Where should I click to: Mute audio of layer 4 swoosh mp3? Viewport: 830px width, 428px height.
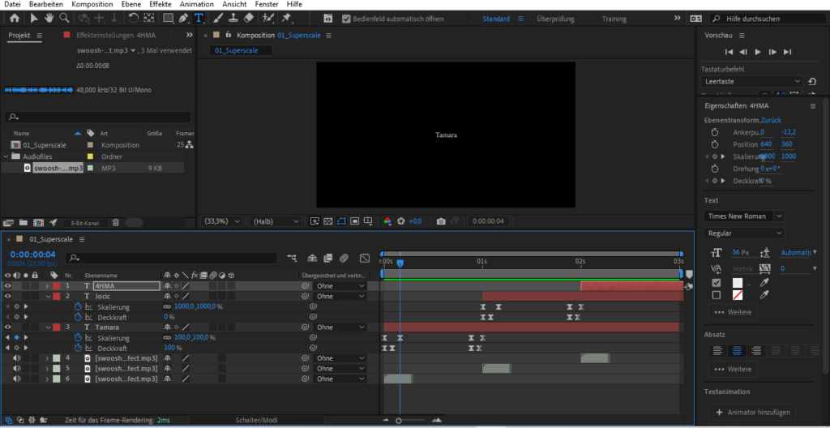click(16, 358)
